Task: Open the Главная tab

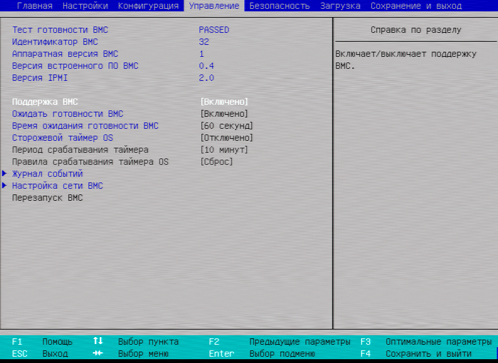Action: (35, 6)
